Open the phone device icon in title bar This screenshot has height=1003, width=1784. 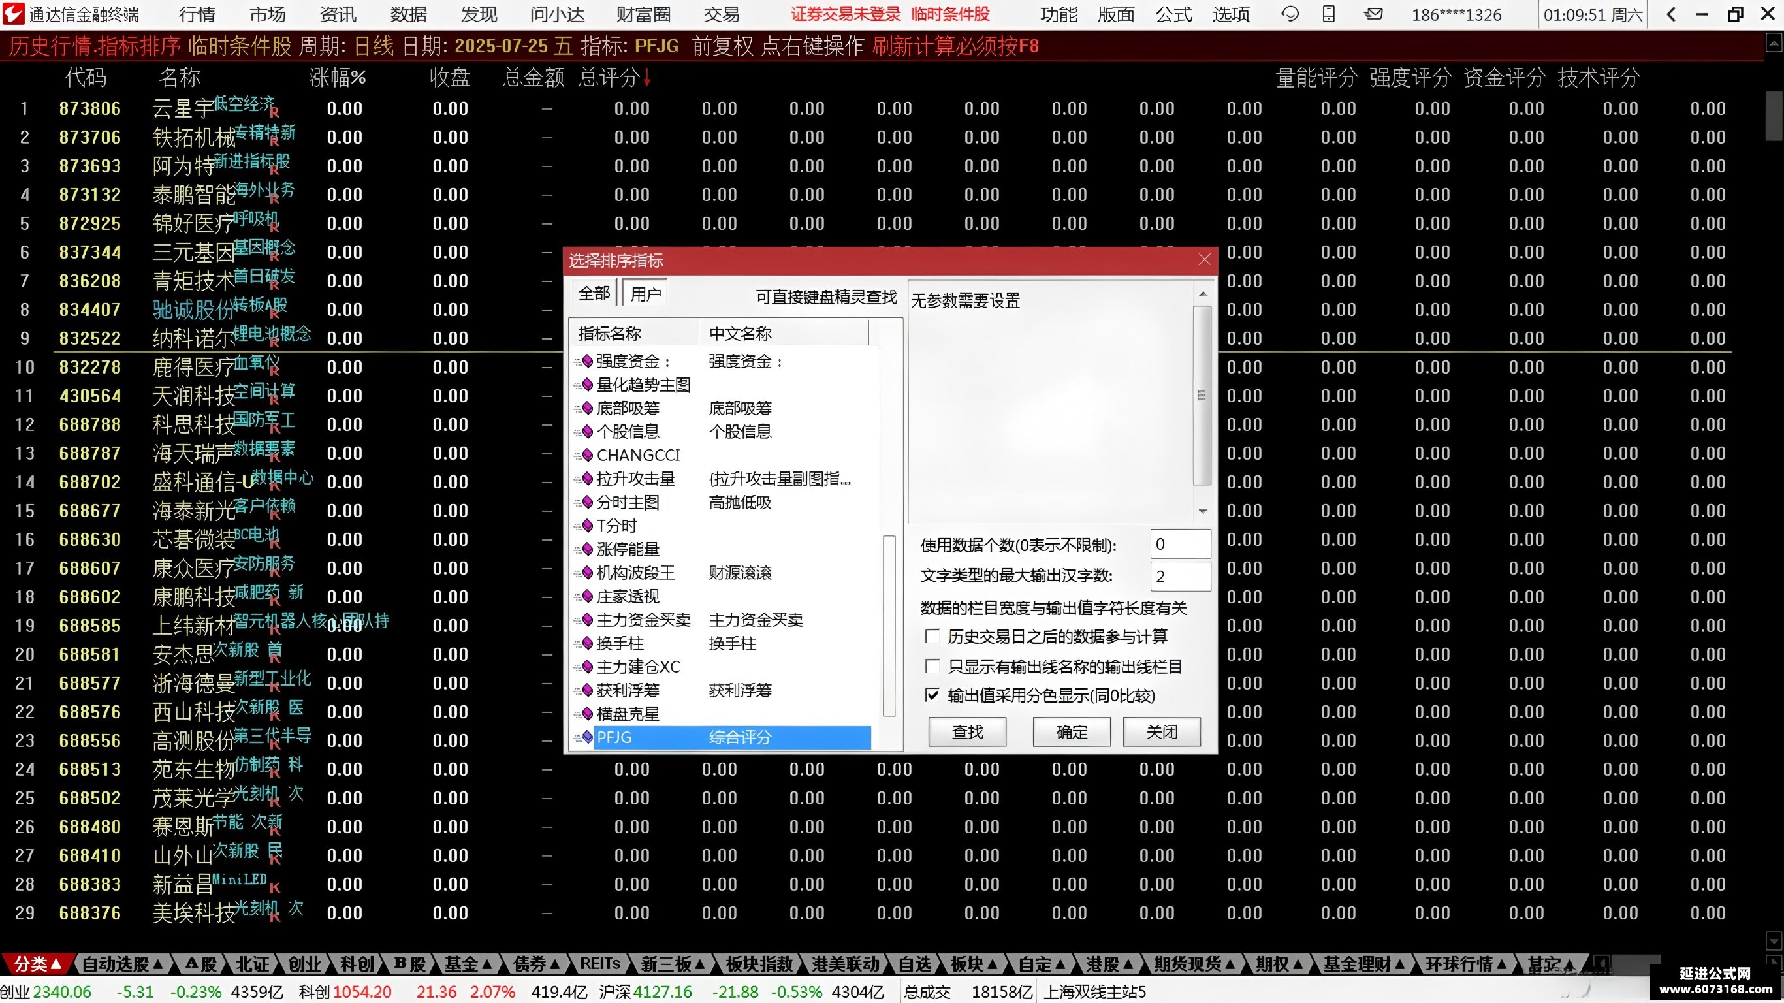click(x=1328, y=14)
